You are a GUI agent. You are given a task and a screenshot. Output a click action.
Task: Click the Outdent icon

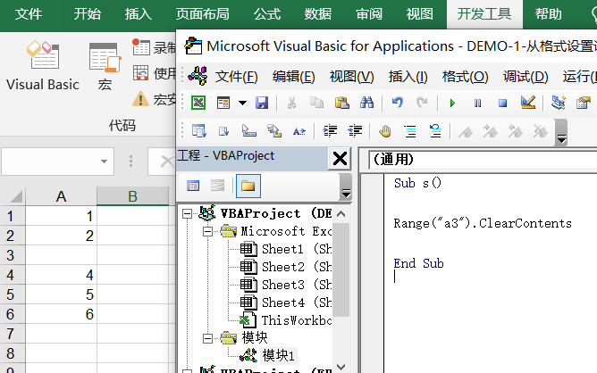tap(355, 131)
